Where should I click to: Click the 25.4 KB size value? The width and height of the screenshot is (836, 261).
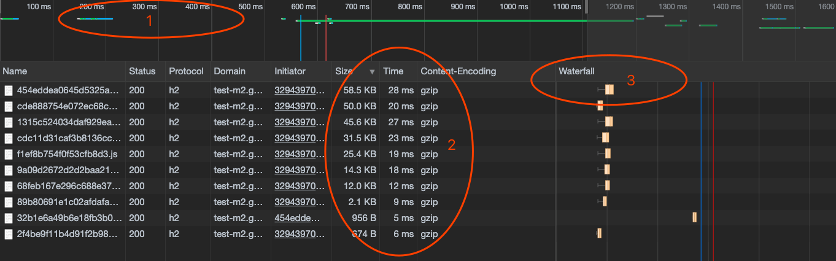pyautogui.click(x=360, y=154)
